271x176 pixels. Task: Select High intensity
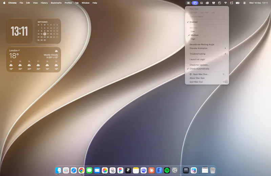(x=207, y=39)
